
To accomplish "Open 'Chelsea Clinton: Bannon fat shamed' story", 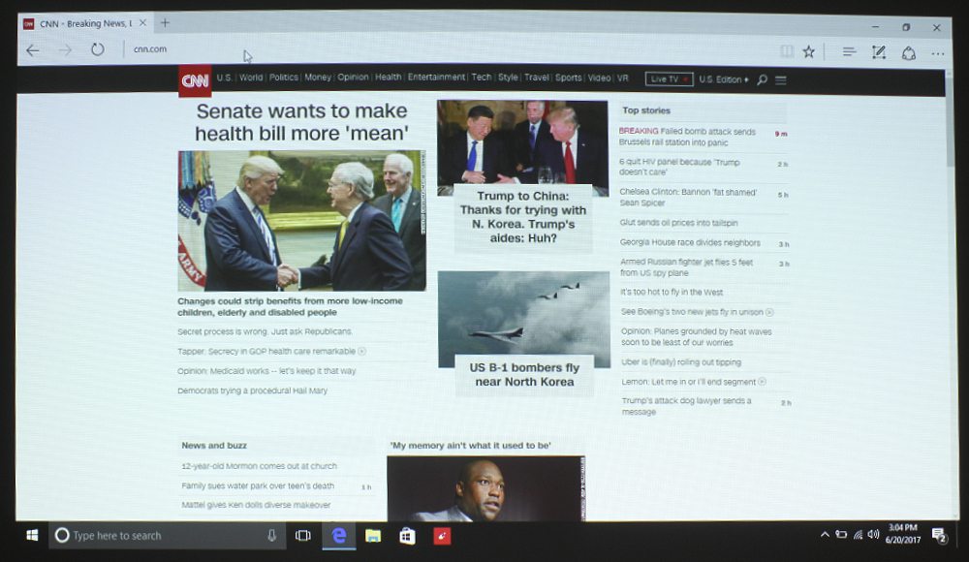I will point(688,198).
